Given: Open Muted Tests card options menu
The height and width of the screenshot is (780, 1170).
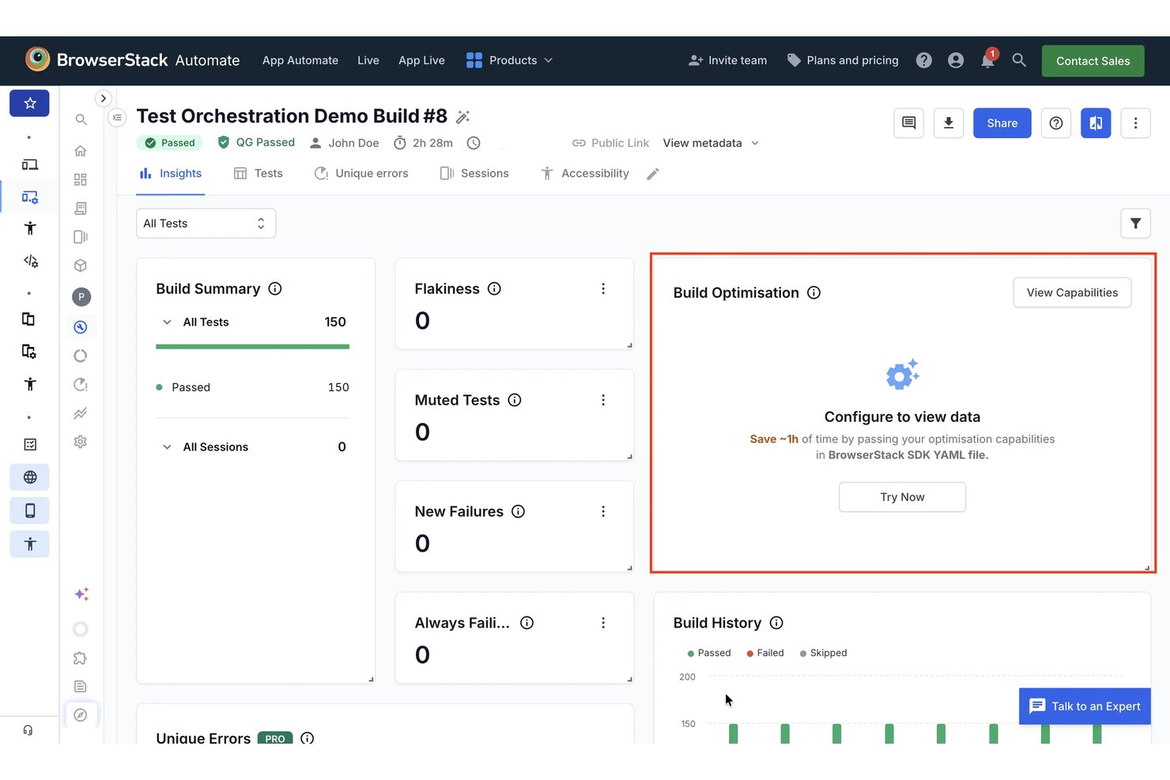Looking at the screenshot, I should pyautogui.click(x=603, y=400).
